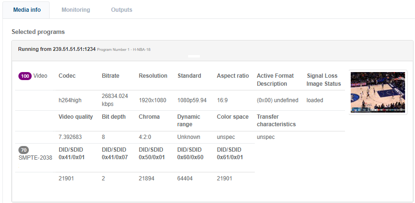
Task: Open the basketball video preview thumbnail
Action: 378,92
